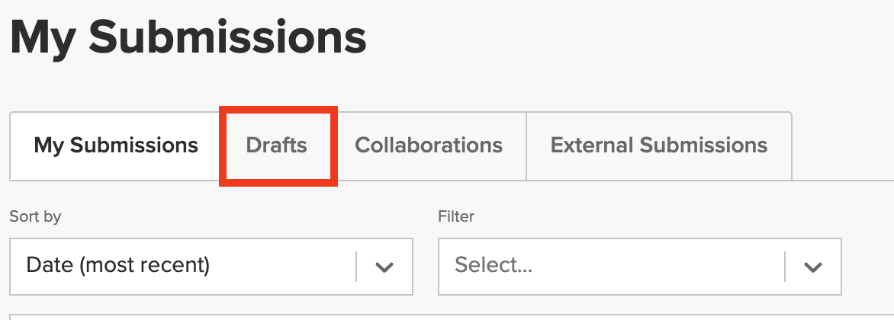Click the divider beside the sort chevron

pyautogui.click(x=356, y=267)
